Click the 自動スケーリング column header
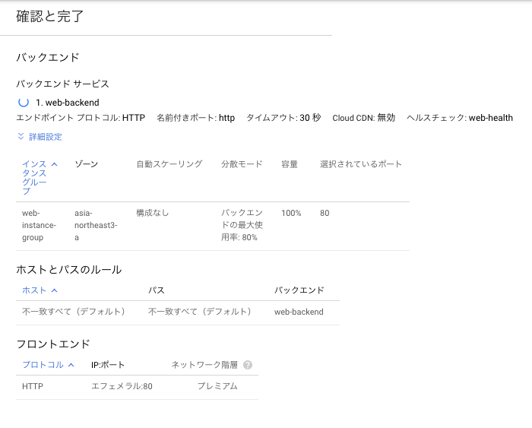This screenshot has width=532, height=428. pos(169,164)
